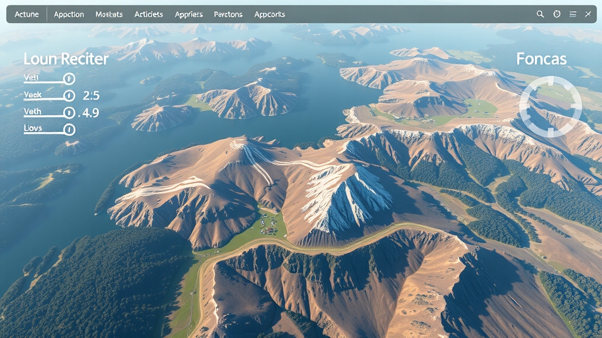Select the Appction menu item

pos(69,14)
